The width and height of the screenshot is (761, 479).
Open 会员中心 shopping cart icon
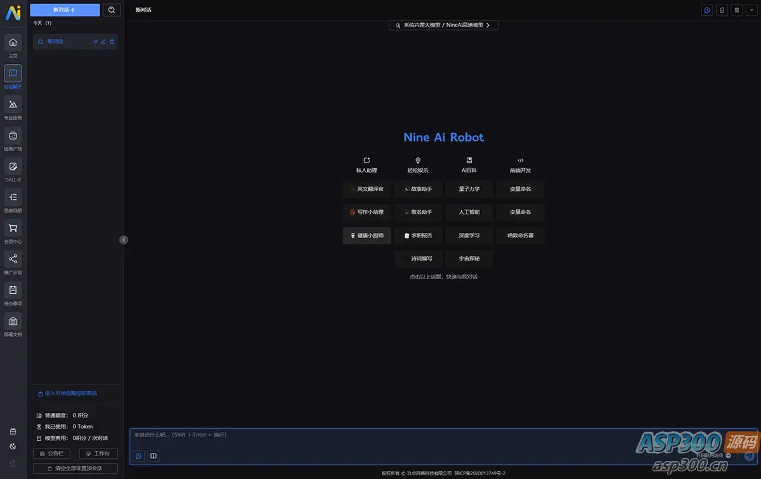click(13, 228)
